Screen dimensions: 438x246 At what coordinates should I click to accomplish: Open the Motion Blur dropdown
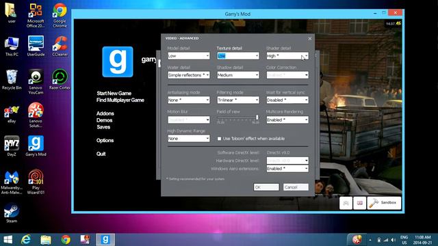[x=189, y=120]
